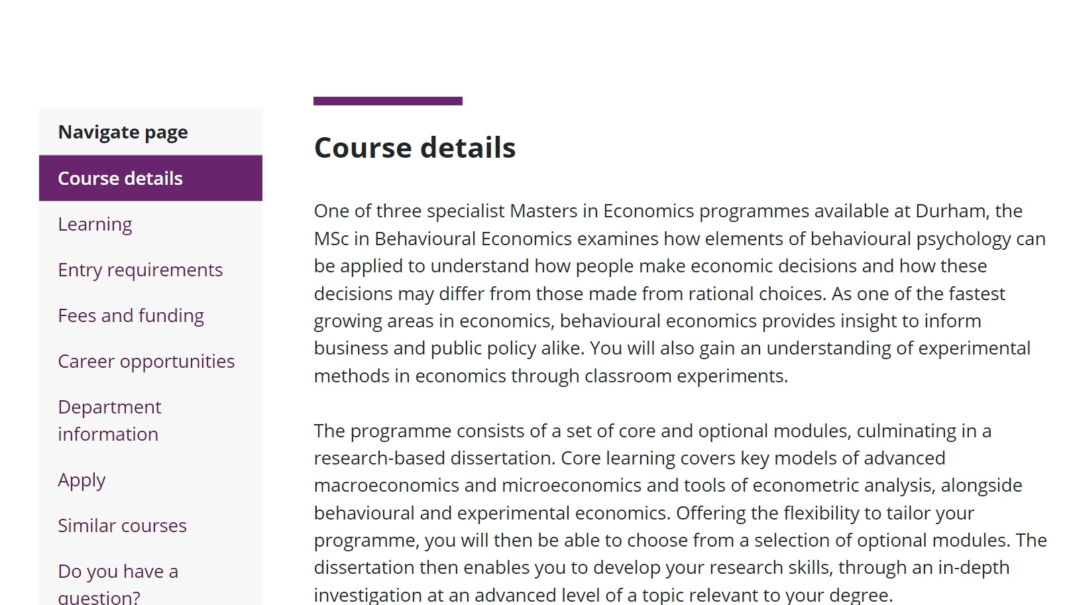
Task: Open the 'Do you have a question?' link
Action: (x=118, y=584)
